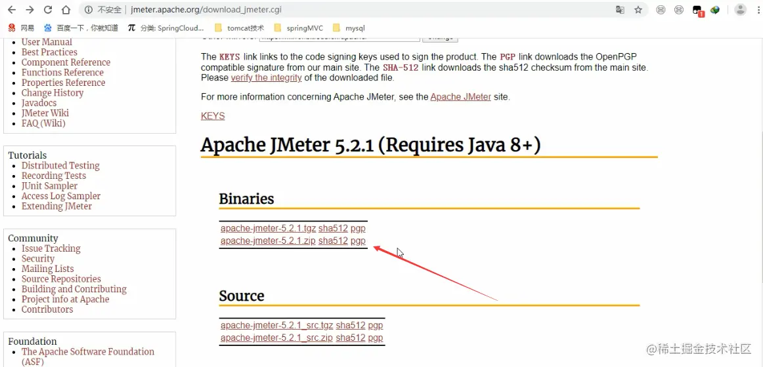763x367 pixels.
Task: Open the Recording Tests tutorial
Action: [x=54, y=176]
